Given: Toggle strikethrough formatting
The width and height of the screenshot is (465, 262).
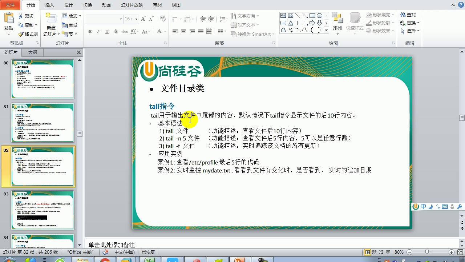Looking at the screenshot, I should [x=125, y=32].
